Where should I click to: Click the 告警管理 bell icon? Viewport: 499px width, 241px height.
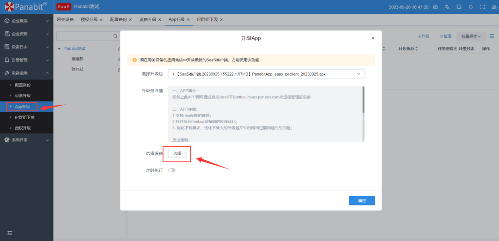pos(6,60)
